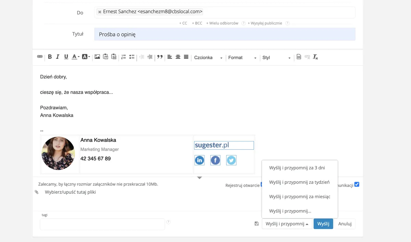Click + Wysyłaj publicznie link

(x=265, y=23)
